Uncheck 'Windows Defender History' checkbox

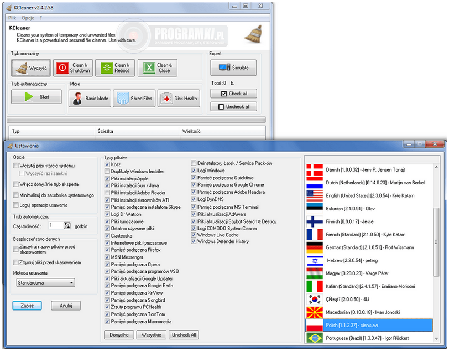click(194, 241)
